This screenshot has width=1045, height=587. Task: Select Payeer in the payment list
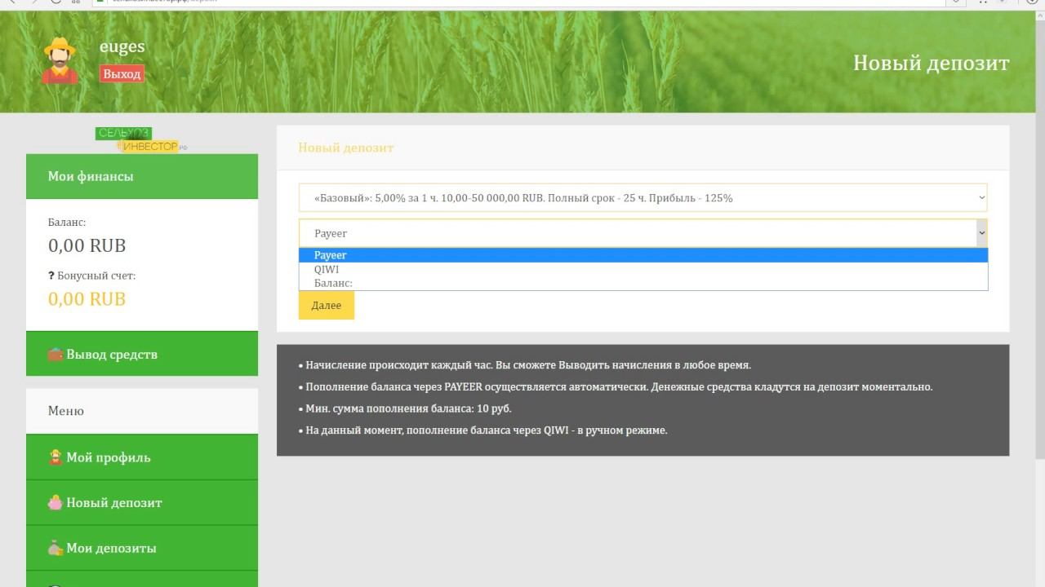643,255
